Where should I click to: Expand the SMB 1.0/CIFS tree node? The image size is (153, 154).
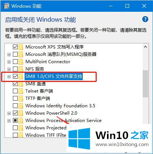coord(9,76)
